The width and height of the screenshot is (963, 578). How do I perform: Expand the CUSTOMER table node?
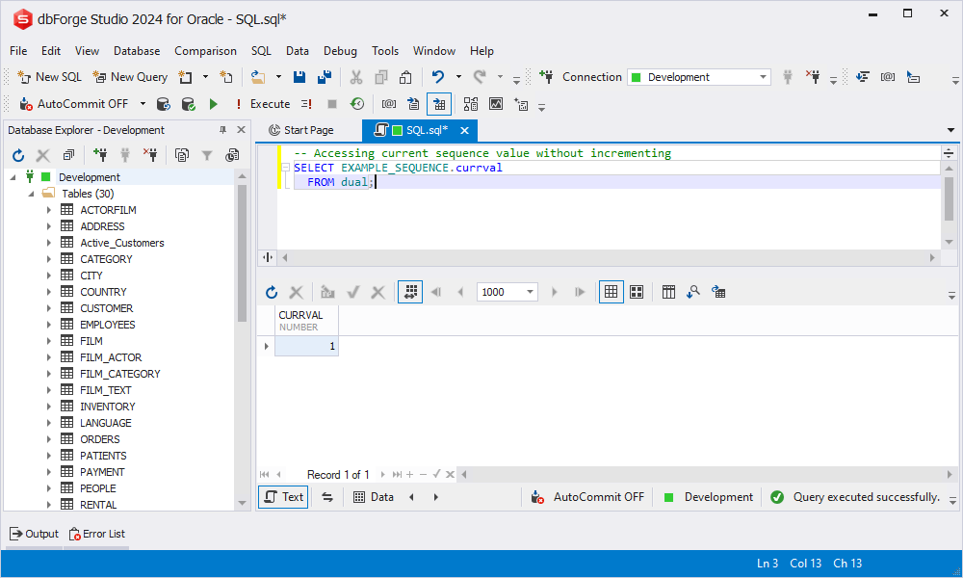point(49,308)
